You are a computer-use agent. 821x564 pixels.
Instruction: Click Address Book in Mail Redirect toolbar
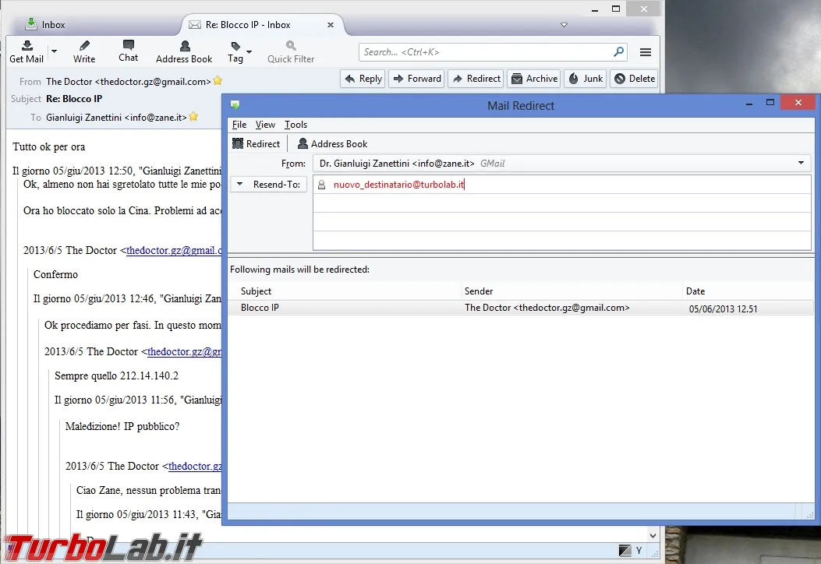tap(332, 144)
